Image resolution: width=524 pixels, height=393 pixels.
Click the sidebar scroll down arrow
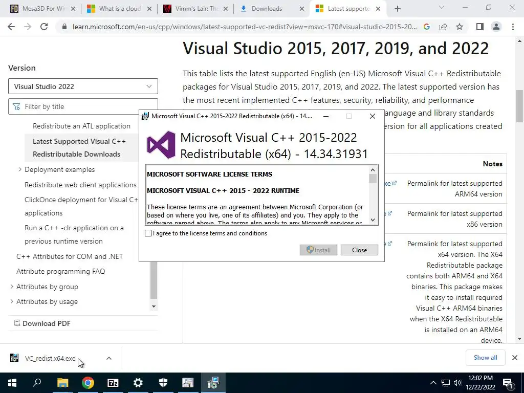[154, 307]
